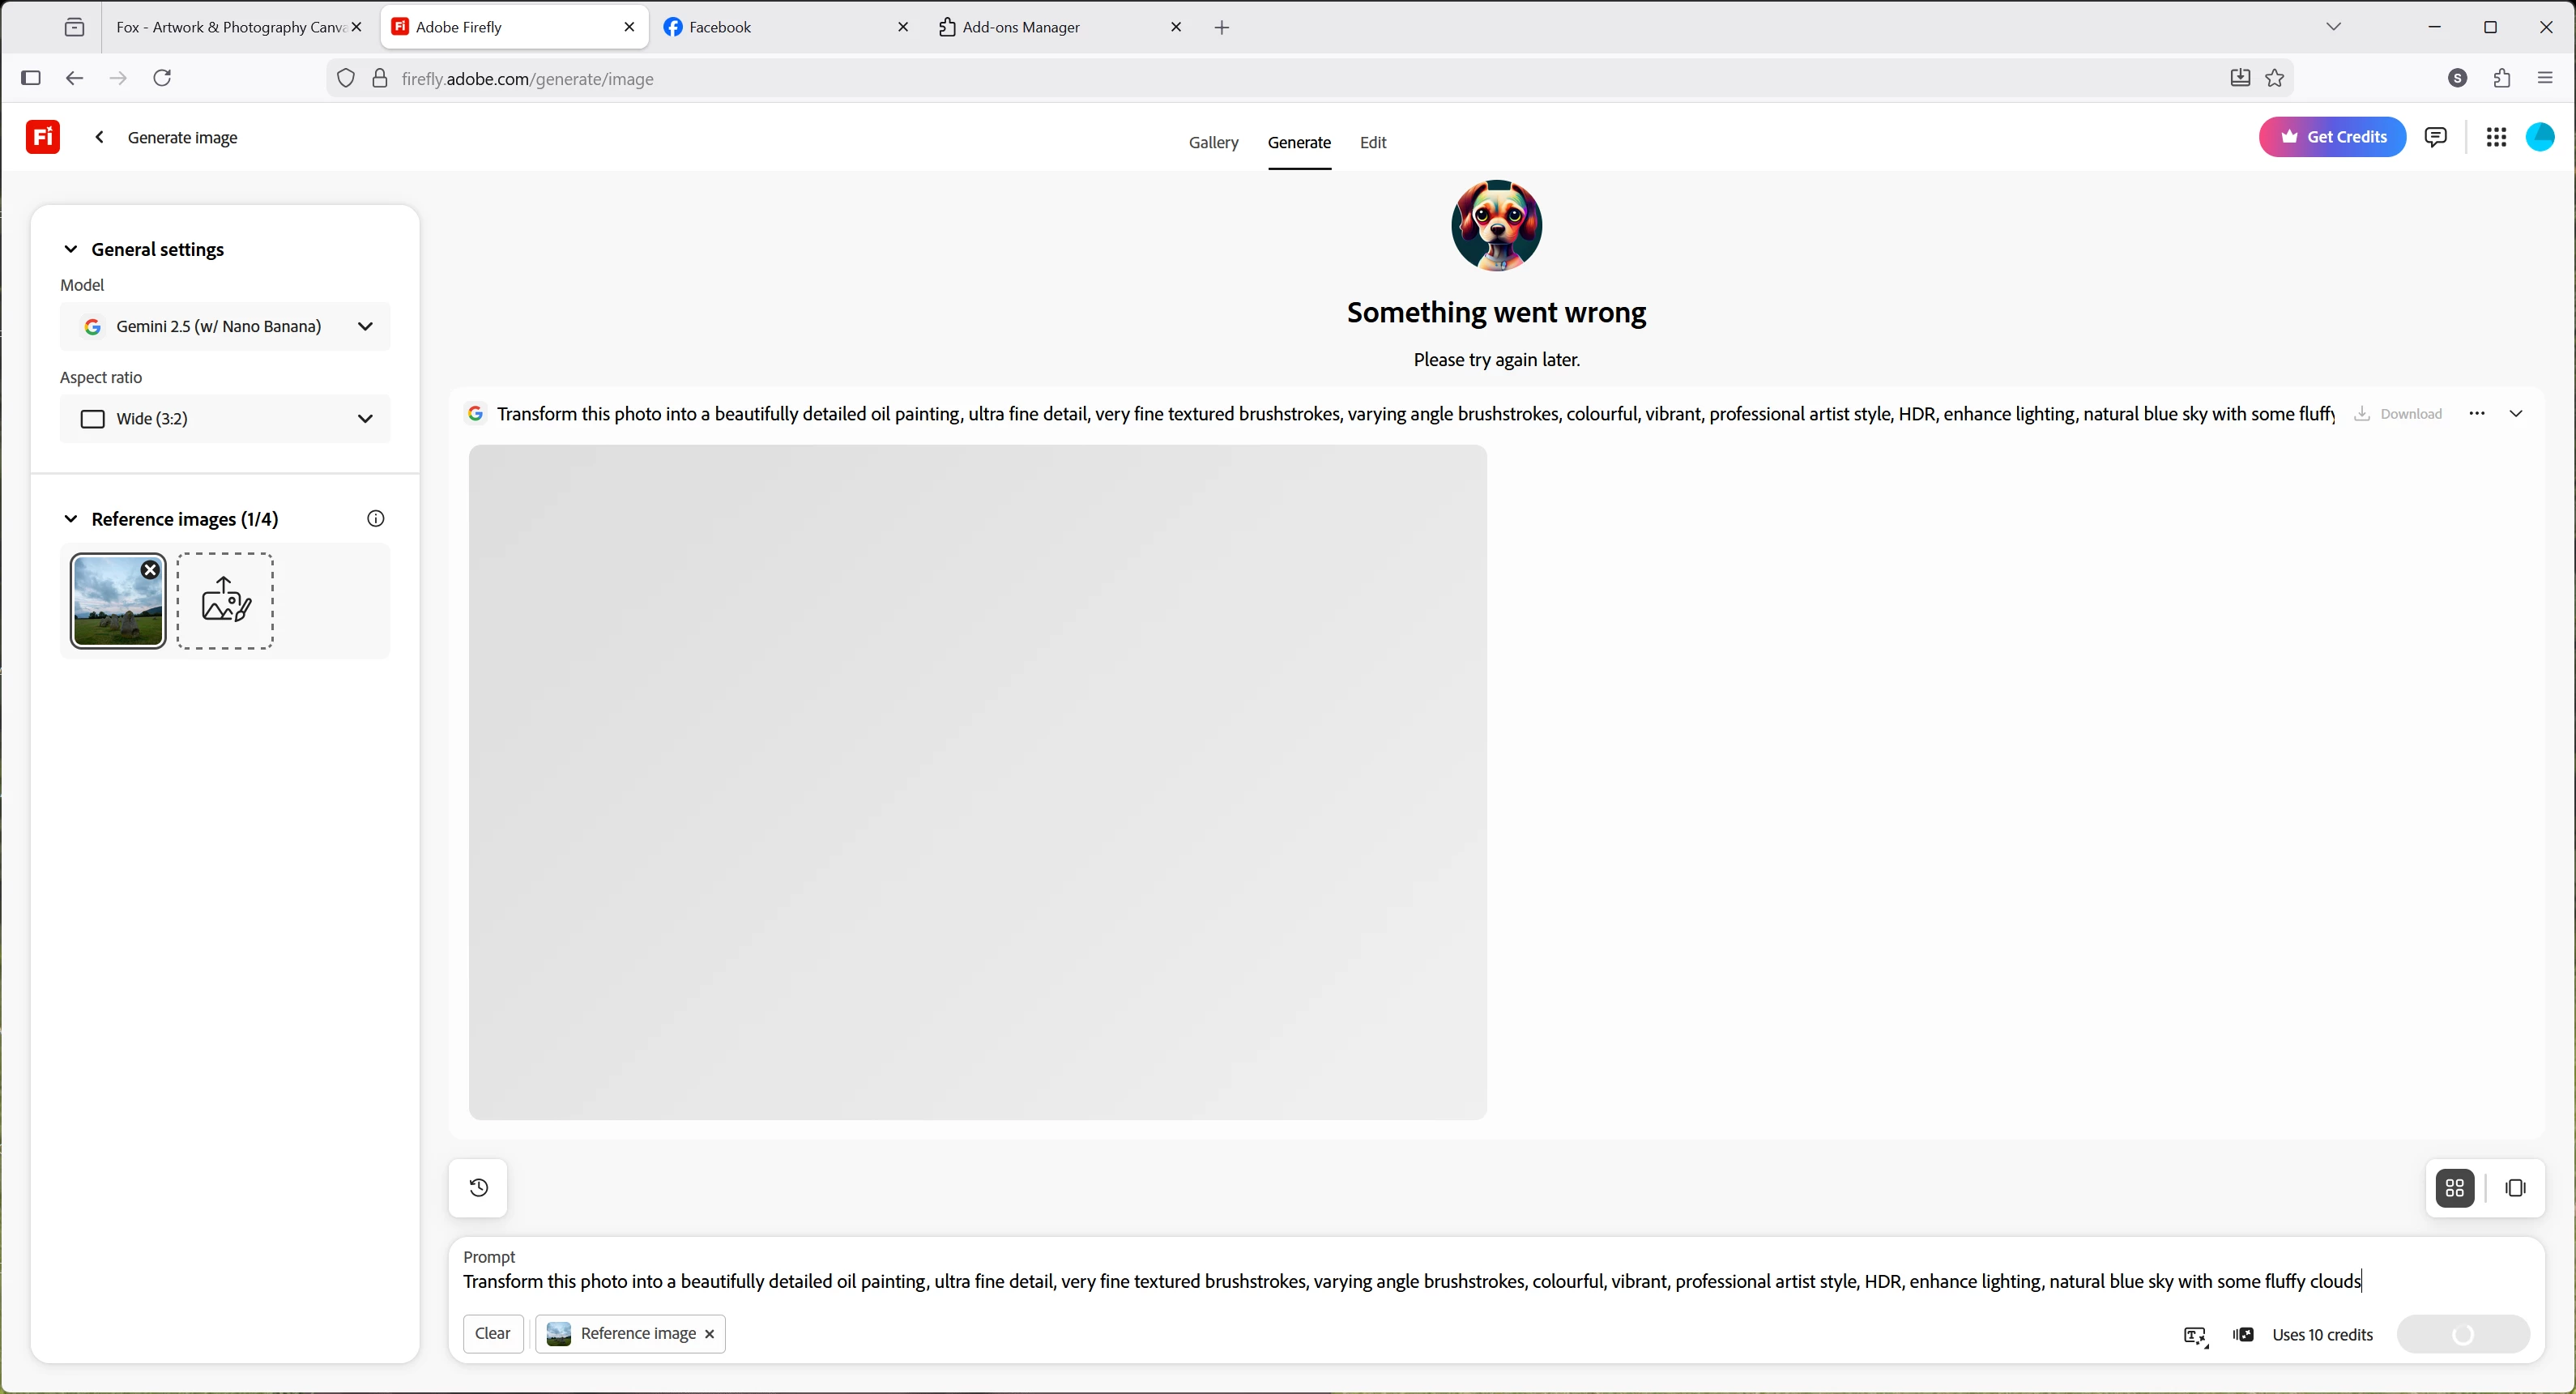The width and height of the screenshot is (2576, 1394).
Task: Switch to the Gallery tab
Action: [1213, 142]
